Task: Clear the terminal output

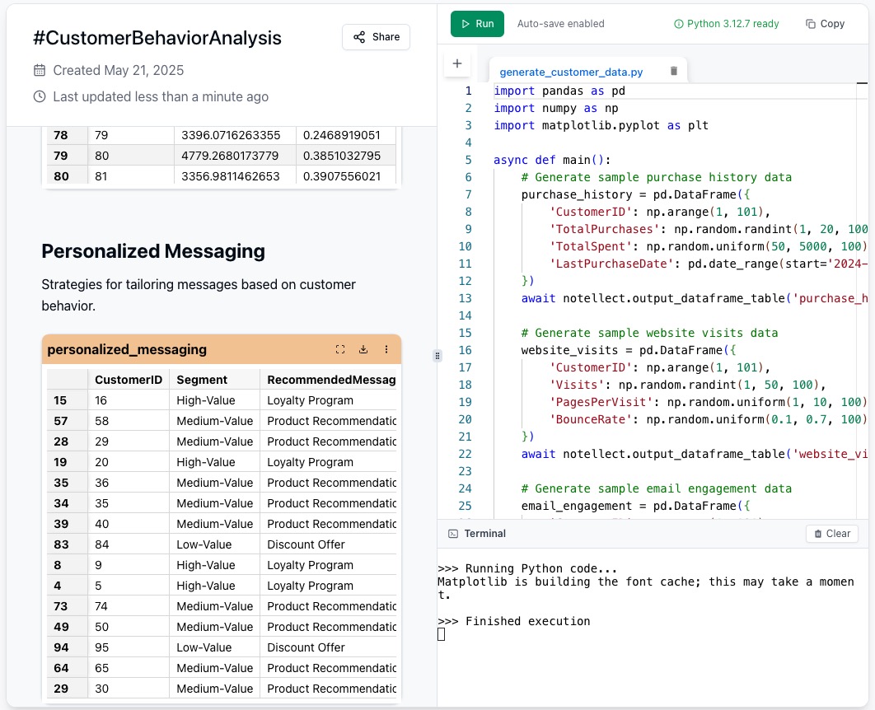Action: click(x=831, y=534)
